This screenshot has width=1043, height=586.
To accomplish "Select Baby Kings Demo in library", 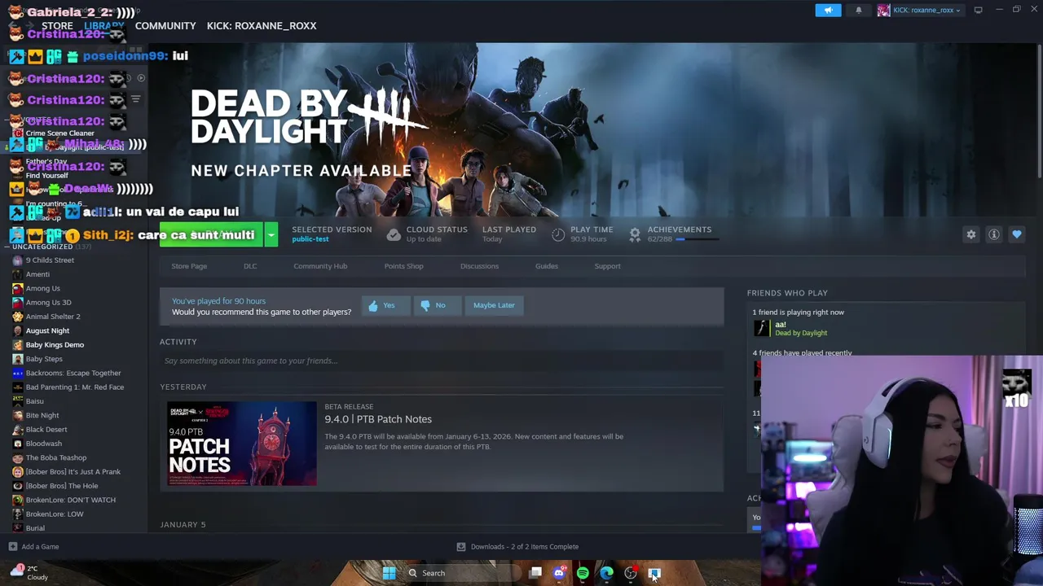I will (55, 345).
